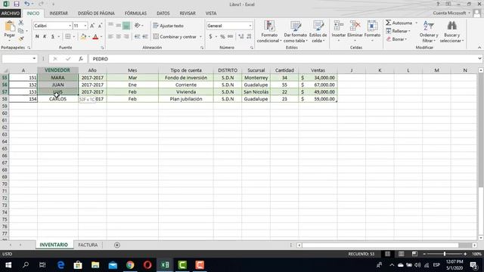
Task: Switch to DISEÑO DE PÁGINA tab
Action: (x=96, y=14)
